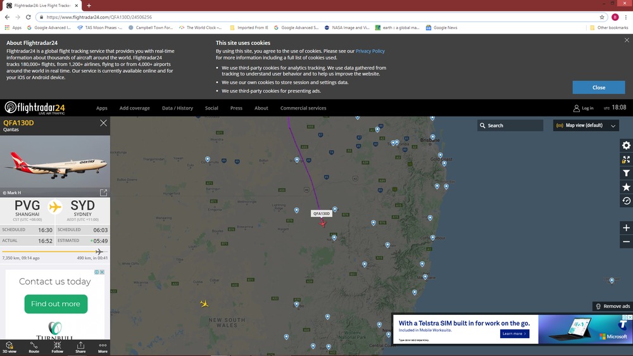
Task: Share this flight
Action: click(80, 347)
